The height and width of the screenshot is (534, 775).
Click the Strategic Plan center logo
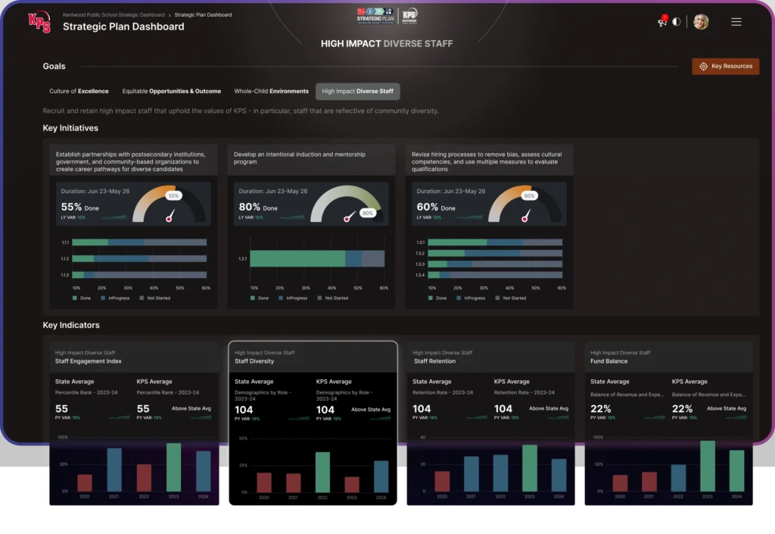click(375, 17)
